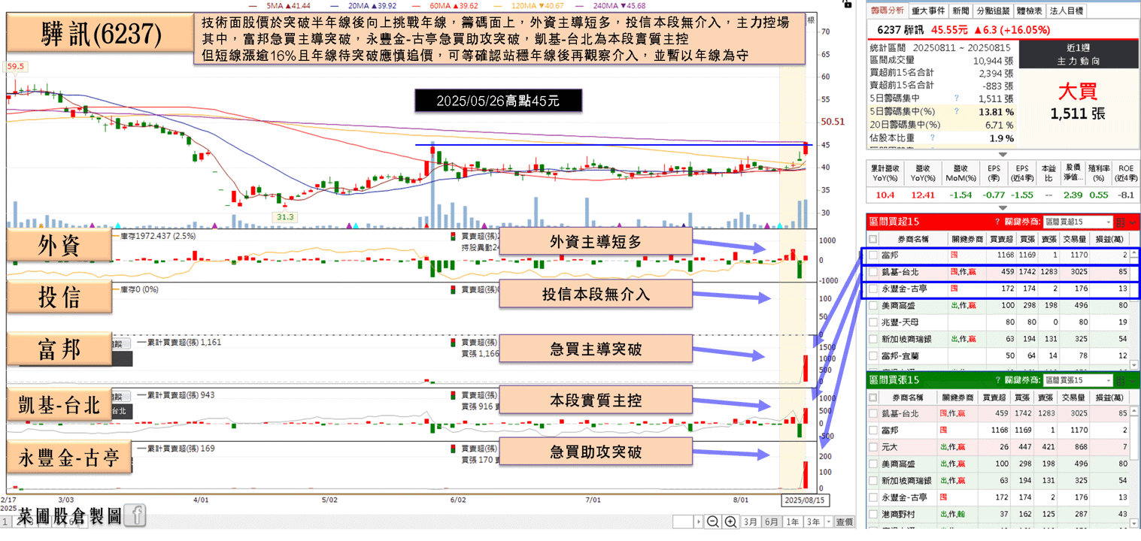The width and height of the screenshot is (1141, 541).
Task: Sort 區間買超15 table by 交易量 column
Action: (x=1073, y=238)
